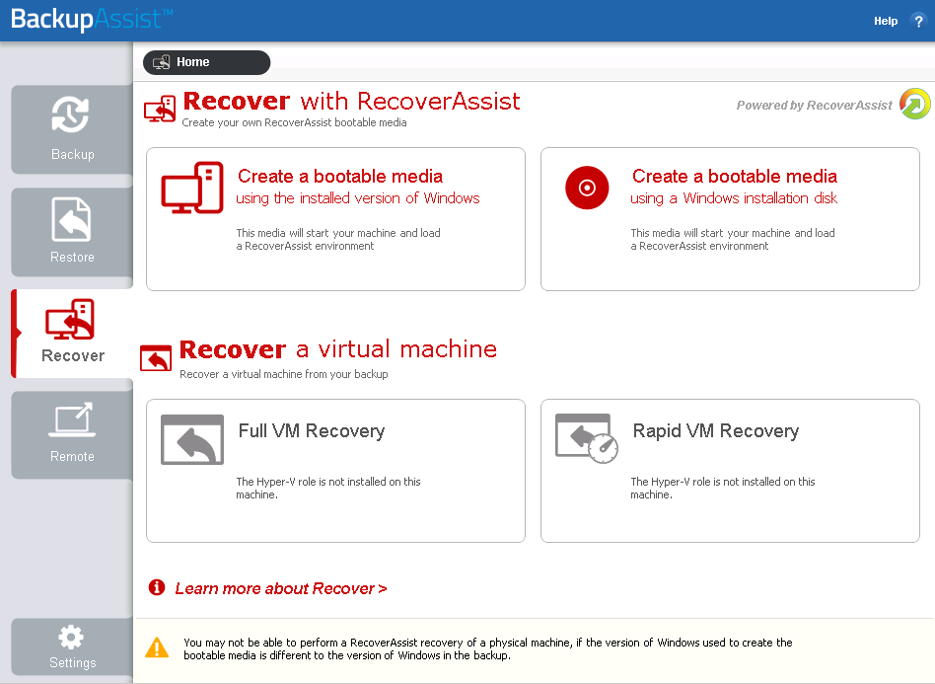Click the Hyper-V role message under Full VM Recovery
The width and height of the screenshot is (935, 684).
[x=328, y=489]
